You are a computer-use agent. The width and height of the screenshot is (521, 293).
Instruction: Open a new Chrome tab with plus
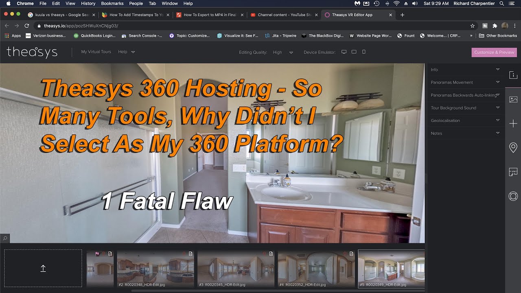[x=402, y=15]
